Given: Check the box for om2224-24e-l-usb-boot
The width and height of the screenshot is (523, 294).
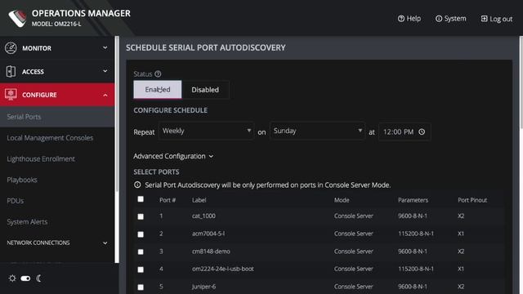Looking at the screenshot, I should point(141,269).
